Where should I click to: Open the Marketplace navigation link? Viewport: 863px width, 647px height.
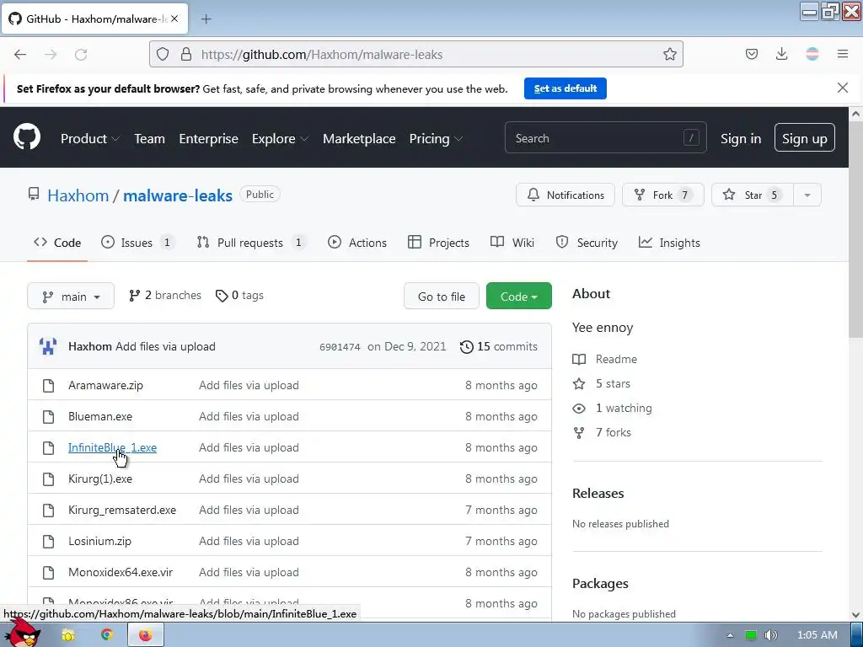tap(359, 139)
